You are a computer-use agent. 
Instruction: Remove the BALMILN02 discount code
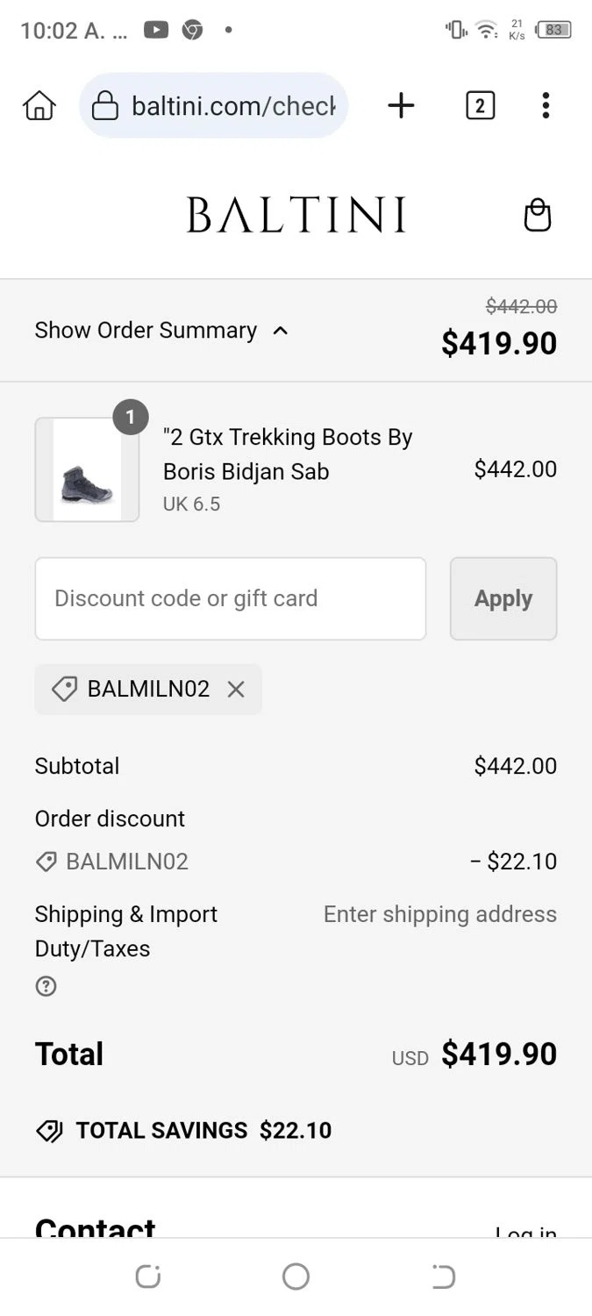[x=236, y=690]
